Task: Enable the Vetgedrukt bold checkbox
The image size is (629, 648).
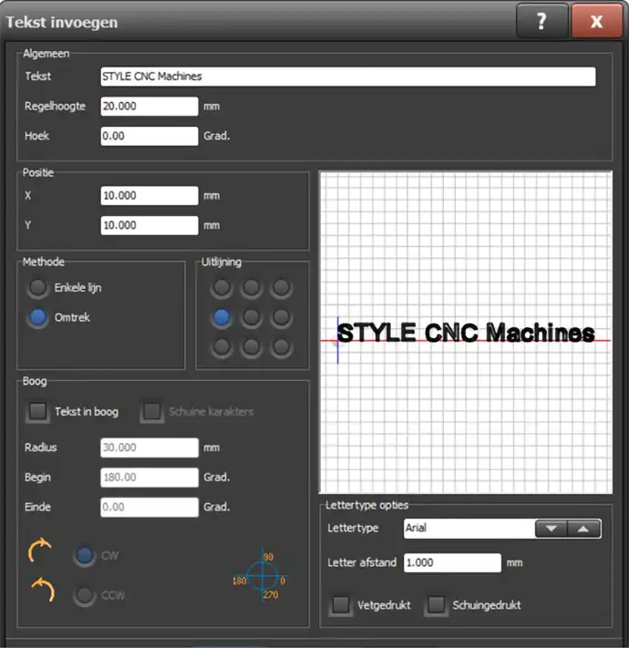Action: click(341, 605)
